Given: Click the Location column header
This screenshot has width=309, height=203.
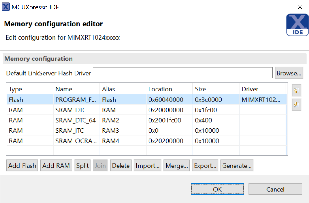Looking at the screenshot, I should click(x=160, y=89).
